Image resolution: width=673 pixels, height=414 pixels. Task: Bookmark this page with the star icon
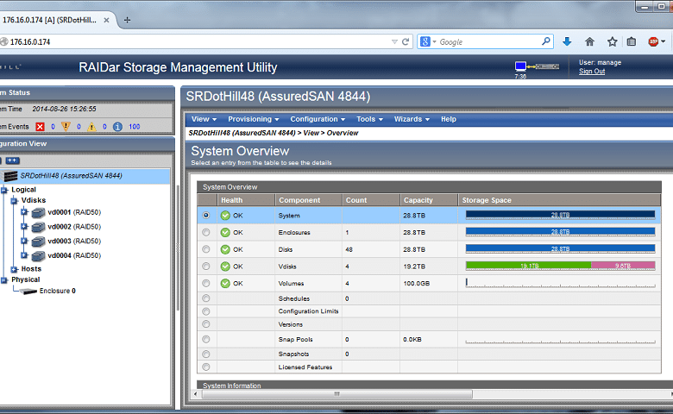click(612, 41)
